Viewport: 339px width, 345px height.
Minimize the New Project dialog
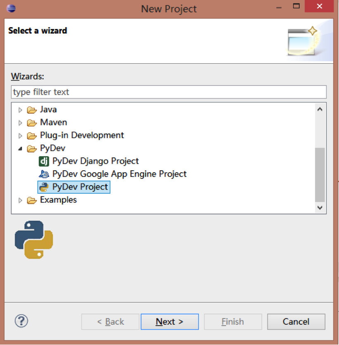[279, 7]
